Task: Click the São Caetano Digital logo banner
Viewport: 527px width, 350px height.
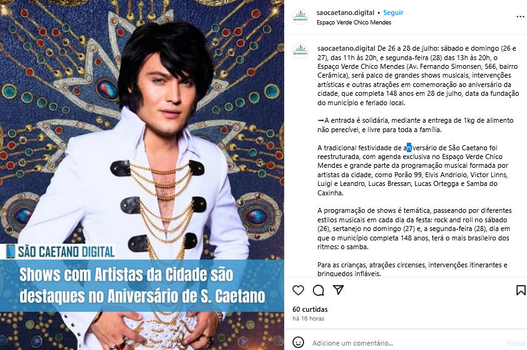Action: click(x=61, y=252)
